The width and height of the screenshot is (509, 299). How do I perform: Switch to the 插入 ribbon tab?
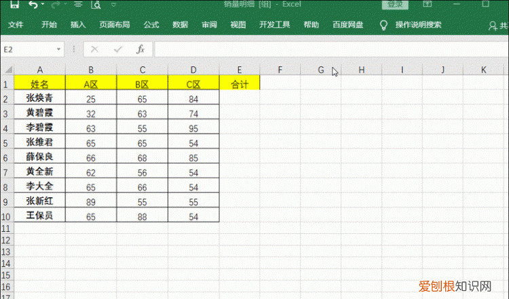tap(78, 24)
